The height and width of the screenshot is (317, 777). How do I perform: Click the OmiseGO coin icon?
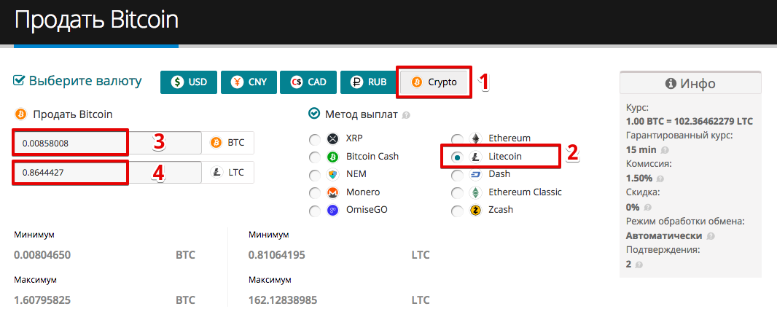[332, 211]
